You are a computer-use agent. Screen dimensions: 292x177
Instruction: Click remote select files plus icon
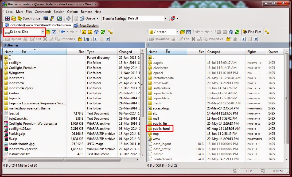pyautogui.click(x=244, y=39)
